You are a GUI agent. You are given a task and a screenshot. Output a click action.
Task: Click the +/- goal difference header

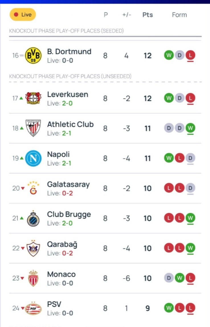[x=127, y=15]
